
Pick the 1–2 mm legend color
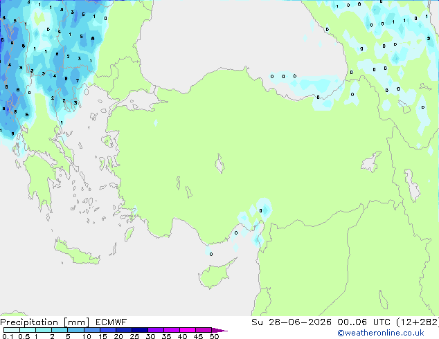click(44, 330)
